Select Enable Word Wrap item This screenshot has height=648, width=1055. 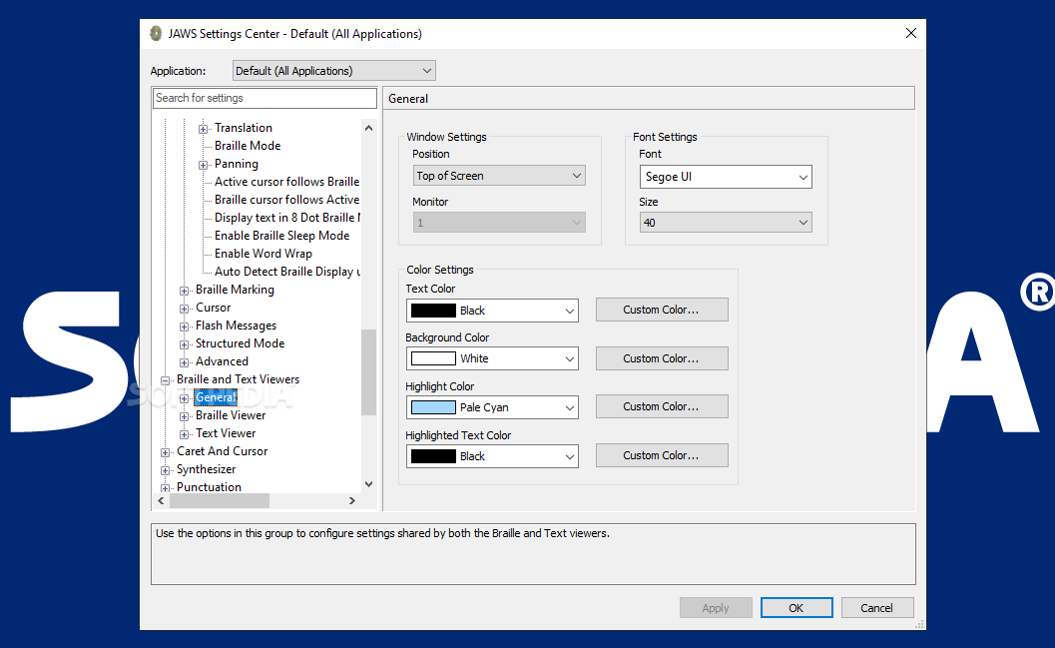click(264, 254)
